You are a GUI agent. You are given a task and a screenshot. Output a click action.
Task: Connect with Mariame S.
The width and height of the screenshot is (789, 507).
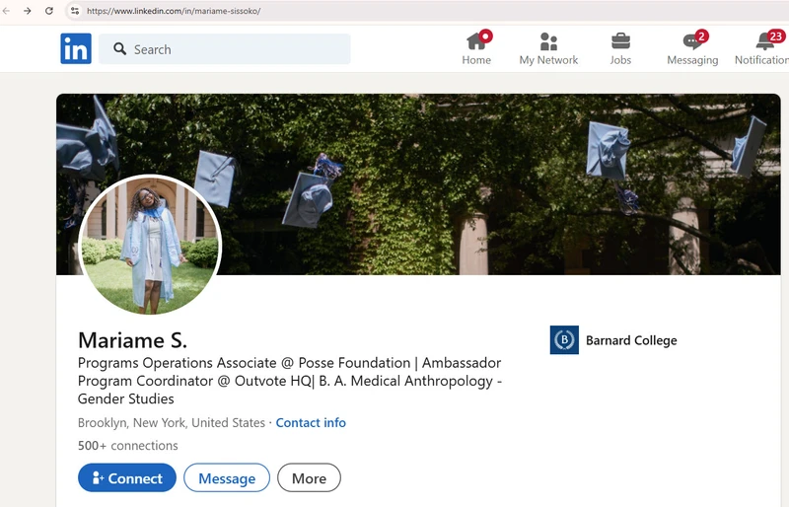[127, 478]
